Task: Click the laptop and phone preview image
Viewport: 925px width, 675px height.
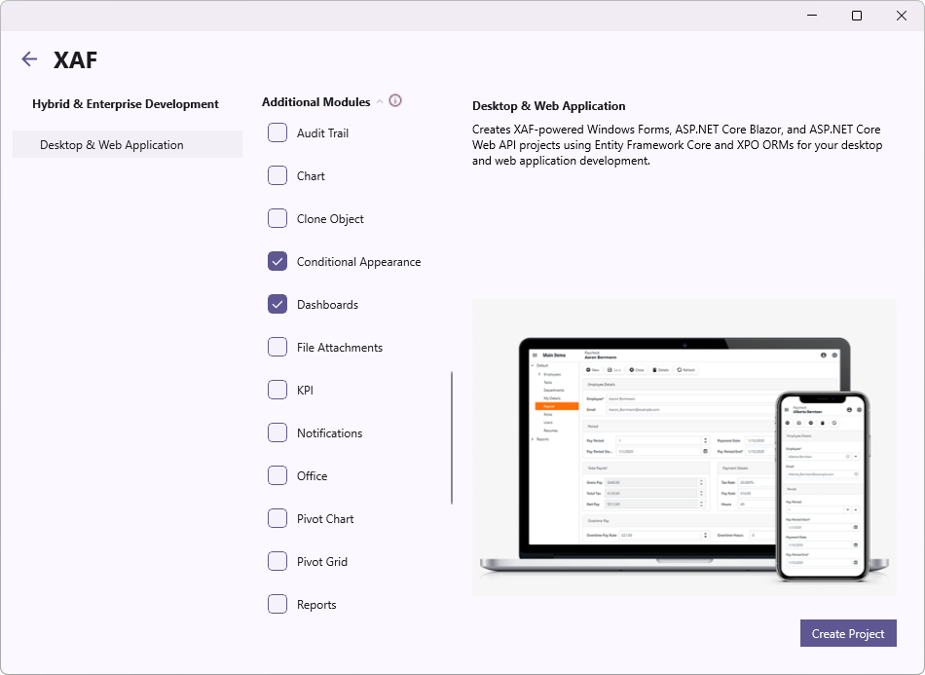Action: 684,447
